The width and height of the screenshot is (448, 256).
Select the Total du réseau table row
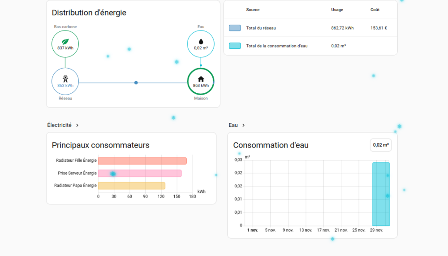[x=310, y=28]
